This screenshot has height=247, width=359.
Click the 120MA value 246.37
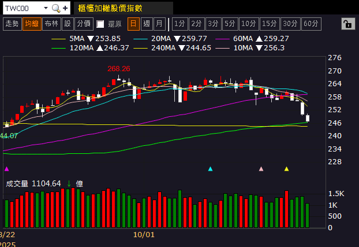117,48
